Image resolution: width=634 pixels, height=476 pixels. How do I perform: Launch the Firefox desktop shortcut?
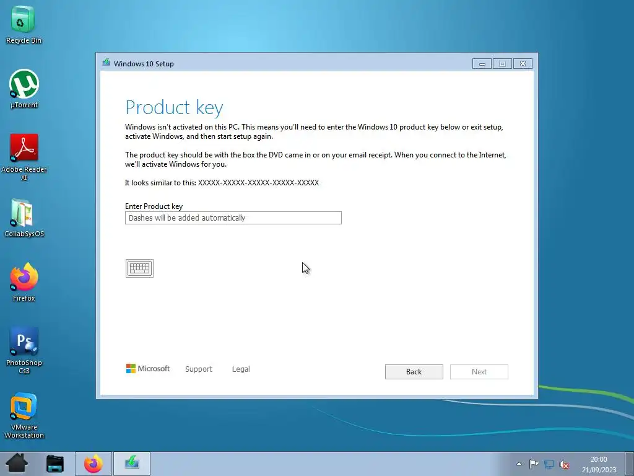click(24, 282)
